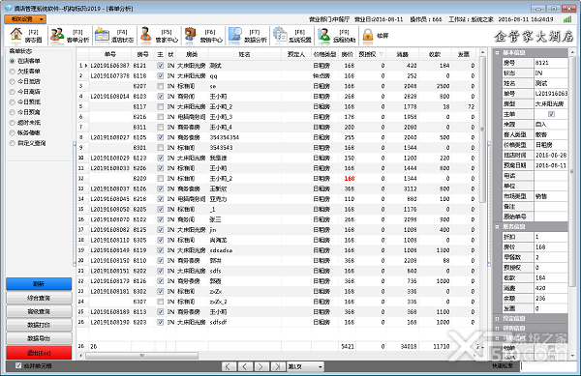Click the 预授权 column sort arrow
581x376 pixels.
click(381, 54)
